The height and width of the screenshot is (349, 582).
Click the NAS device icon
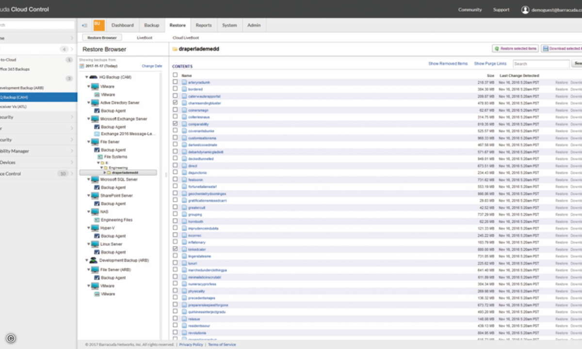95,212
